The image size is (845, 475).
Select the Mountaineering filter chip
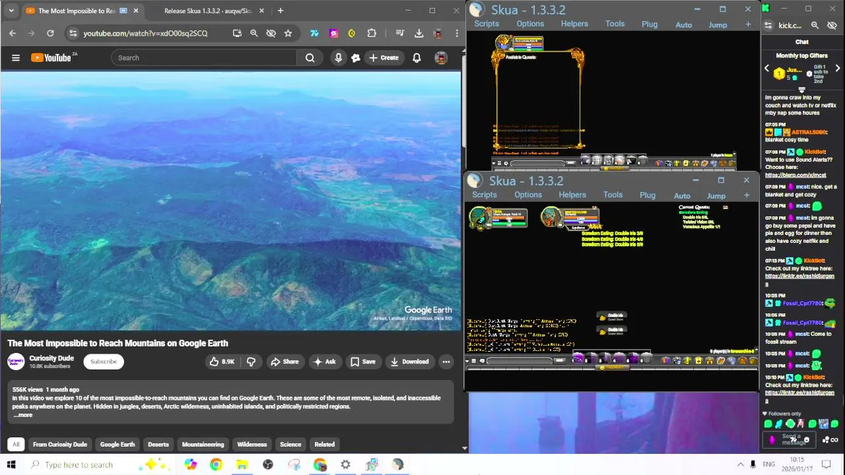coord(203,444)
